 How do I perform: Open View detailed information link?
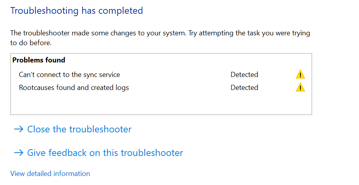[x=50, y=174]
